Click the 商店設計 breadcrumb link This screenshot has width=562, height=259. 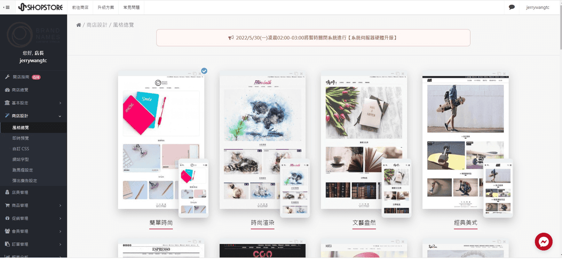pyautogui.click(x=97, y=25)
